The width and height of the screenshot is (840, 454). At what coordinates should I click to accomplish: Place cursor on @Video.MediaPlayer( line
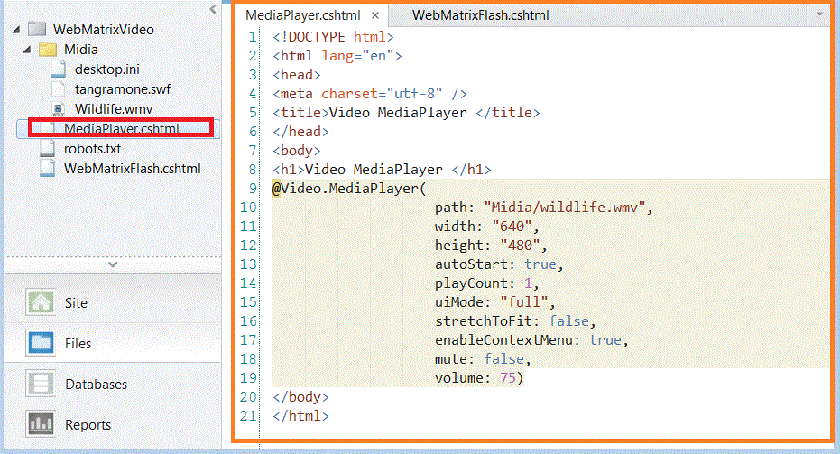[349, 189]
